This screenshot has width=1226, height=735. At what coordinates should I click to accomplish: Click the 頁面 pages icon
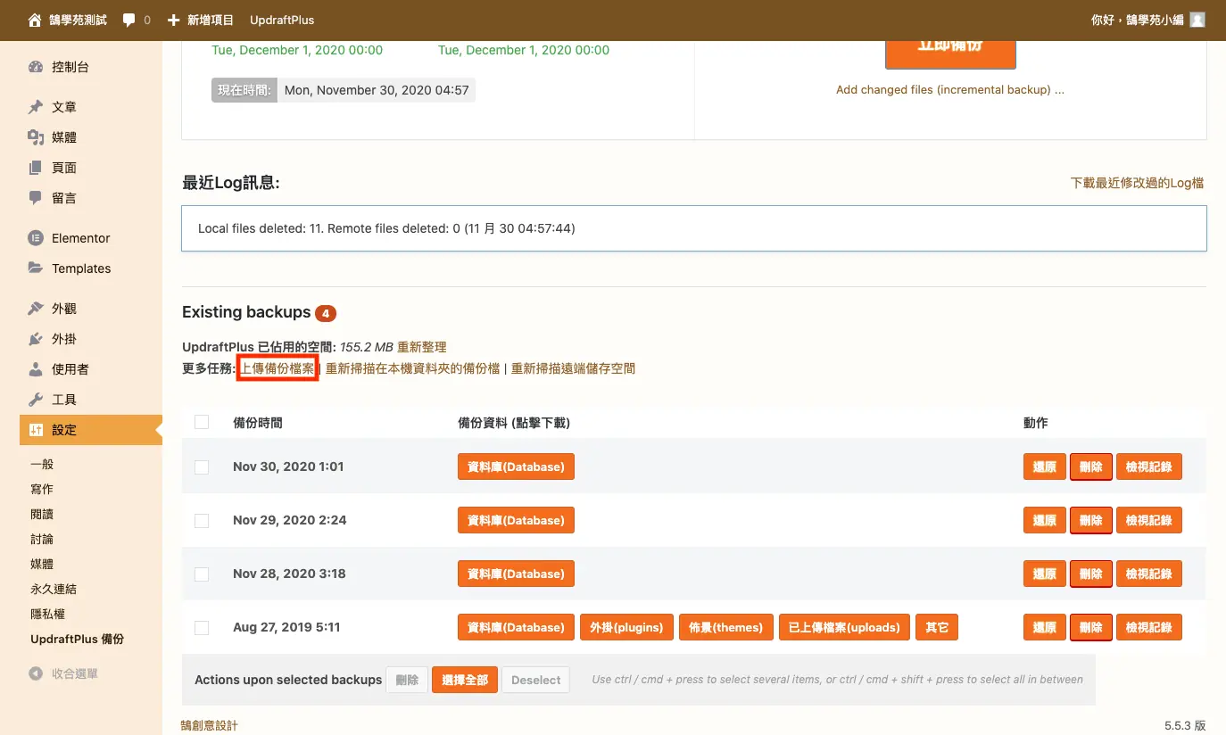pyautogui.click(x=36, y=168)
